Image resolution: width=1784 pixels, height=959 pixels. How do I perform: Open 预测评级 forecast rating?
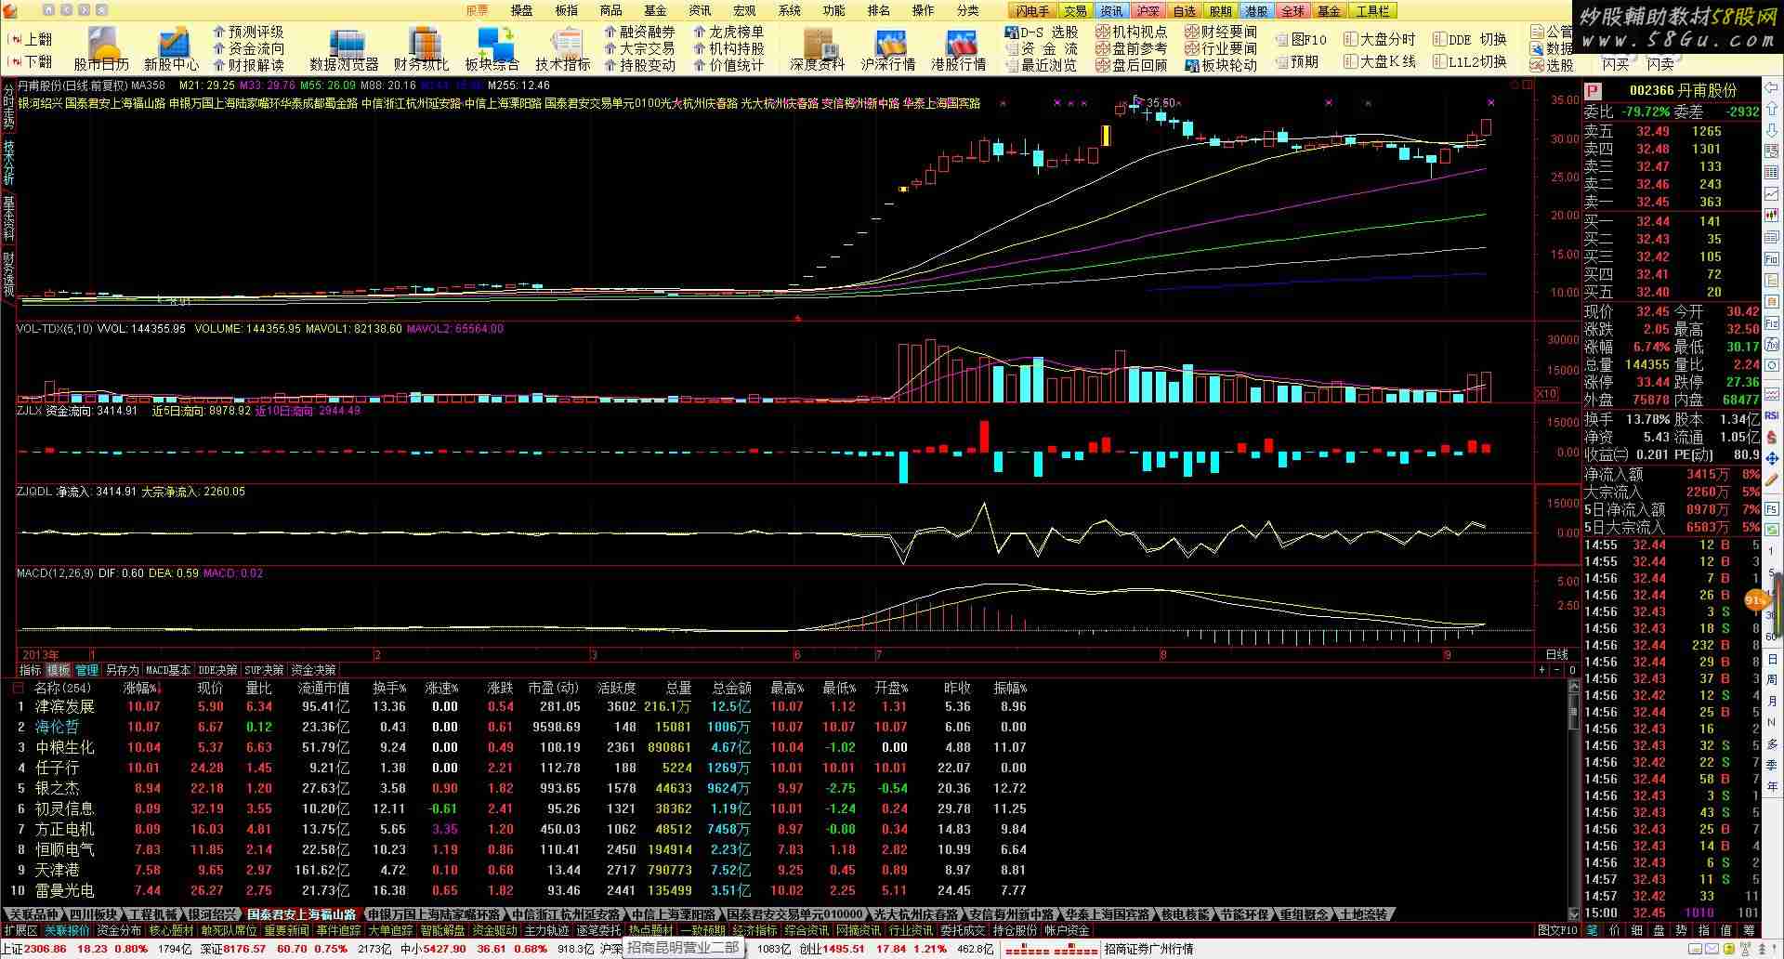coord(248,32)
